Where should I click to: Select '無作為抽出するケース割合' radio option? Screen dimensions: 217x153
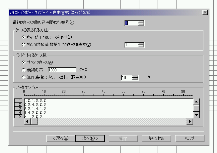(x=23, y=77)
